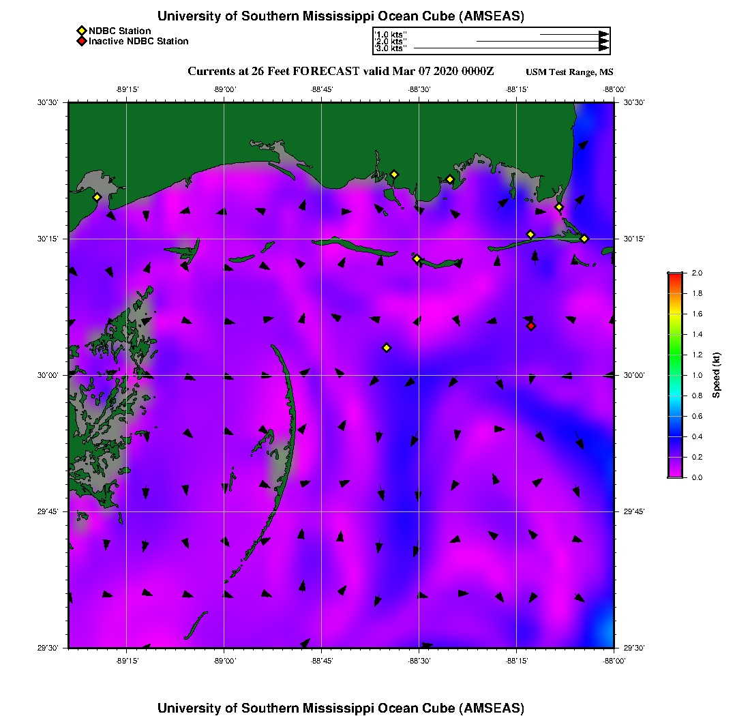Select the easternmost yellow NDBC station marker
Screen dimensions: 750x716
tap(584, 239)
